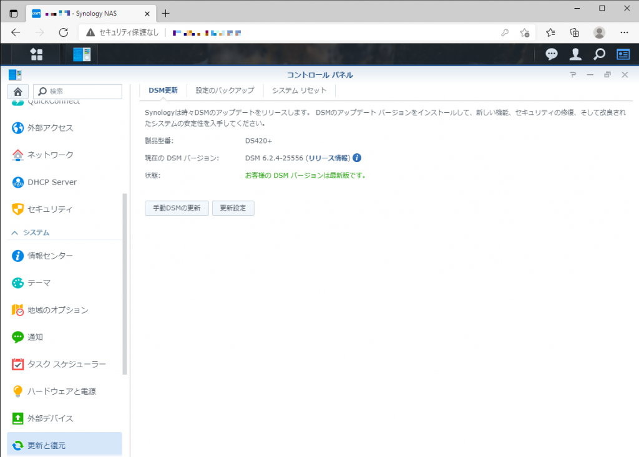Reload the browser page
This screenshot has height=457, width=639.
point(63,32)
